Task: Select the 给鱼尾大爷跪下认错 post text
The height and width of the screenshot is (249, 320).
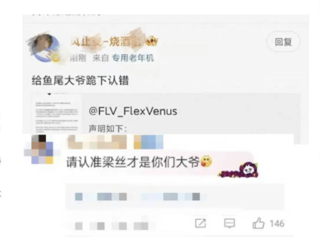Action: 80,80
